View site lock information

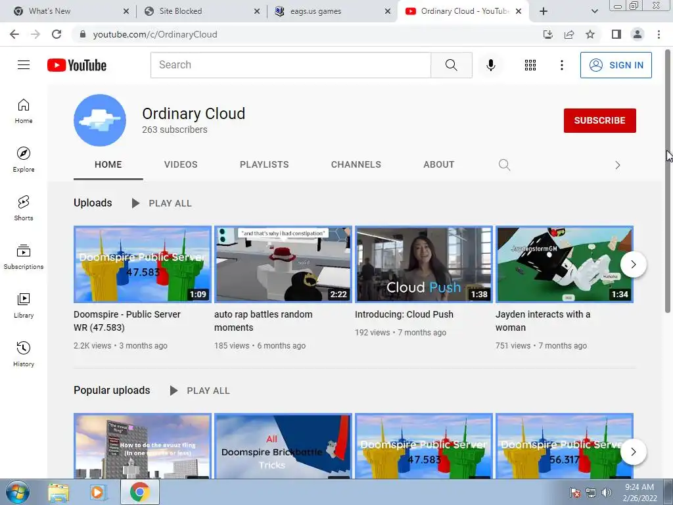coord(83,34)
